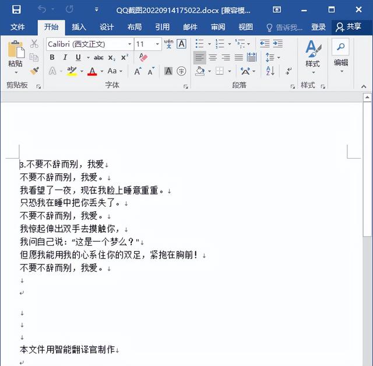Sort text with the A-Z icon
Screen dimensions: 373x366
point(270,71)
